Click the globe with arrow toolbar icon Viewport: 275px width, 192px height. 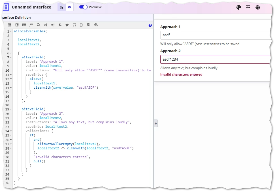96,25
